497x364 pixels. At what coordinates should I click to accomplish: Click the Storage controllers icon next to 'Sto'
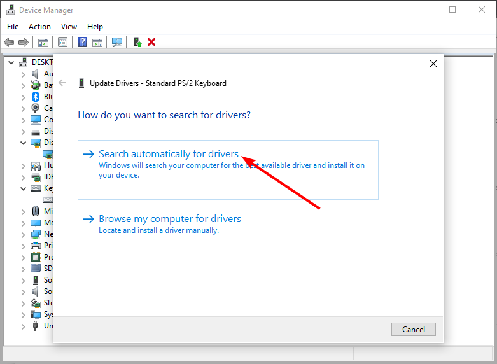pos(36,303)
